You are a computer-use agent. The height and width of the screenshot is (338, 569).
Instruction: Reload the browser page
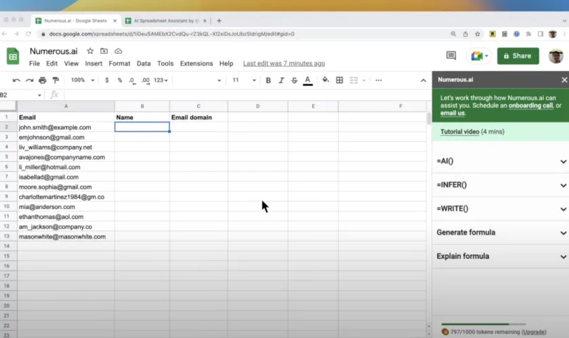28,34
